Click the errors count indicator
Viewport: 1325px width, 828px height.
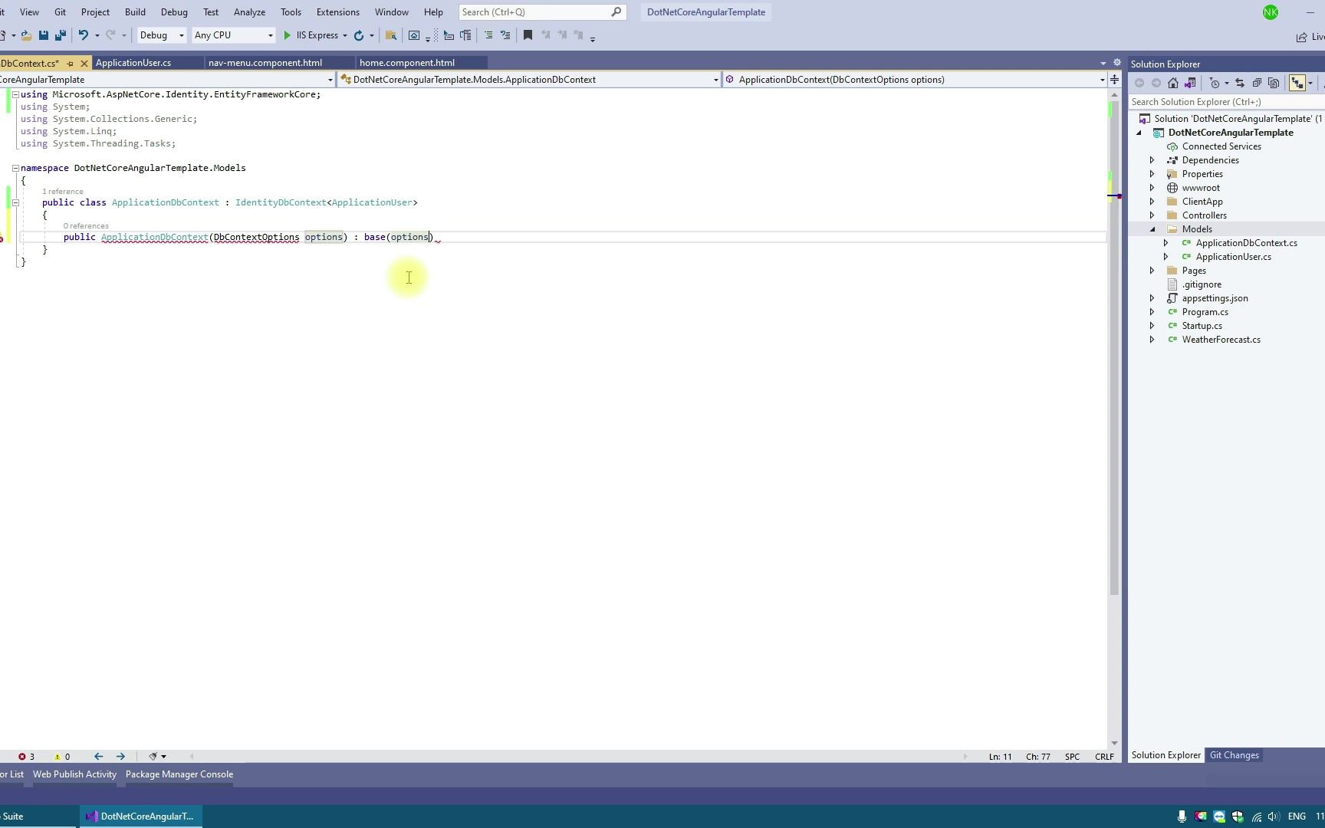[27, 757]
